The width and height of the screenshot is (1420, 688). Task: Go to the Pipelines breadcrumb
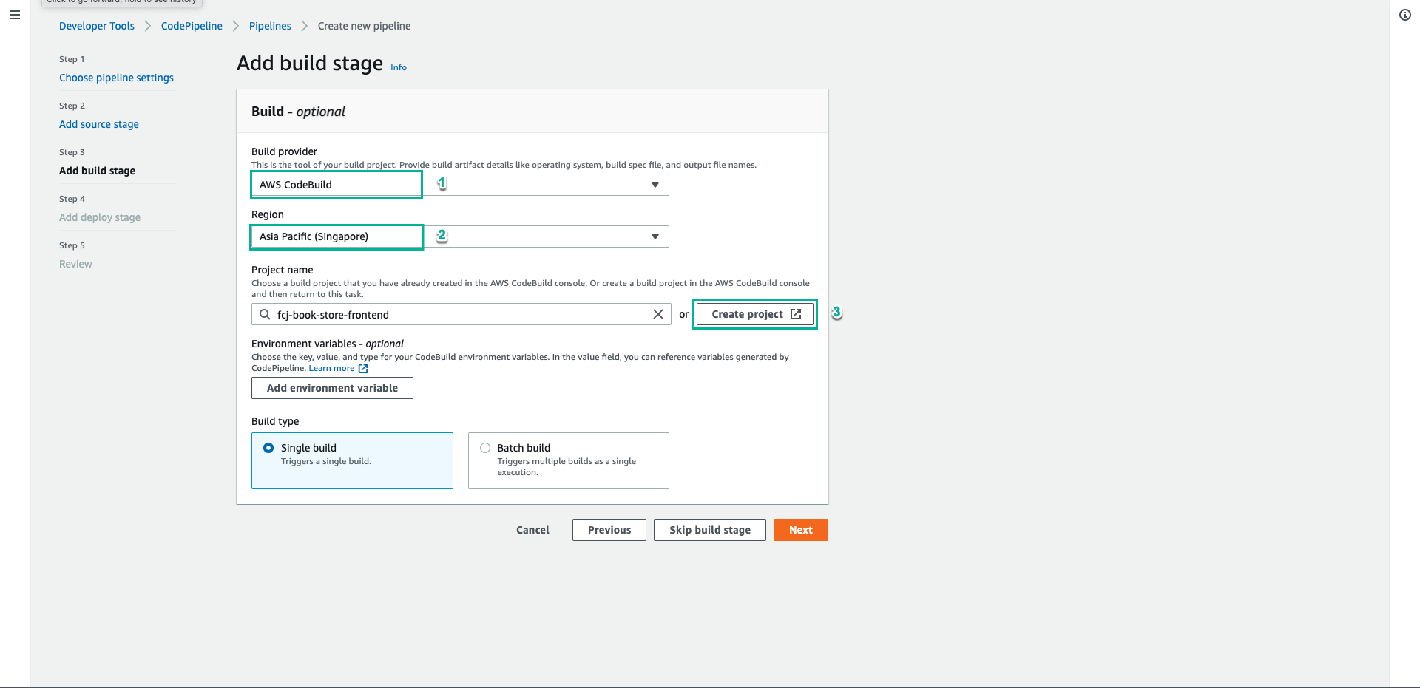click(270, 26)
